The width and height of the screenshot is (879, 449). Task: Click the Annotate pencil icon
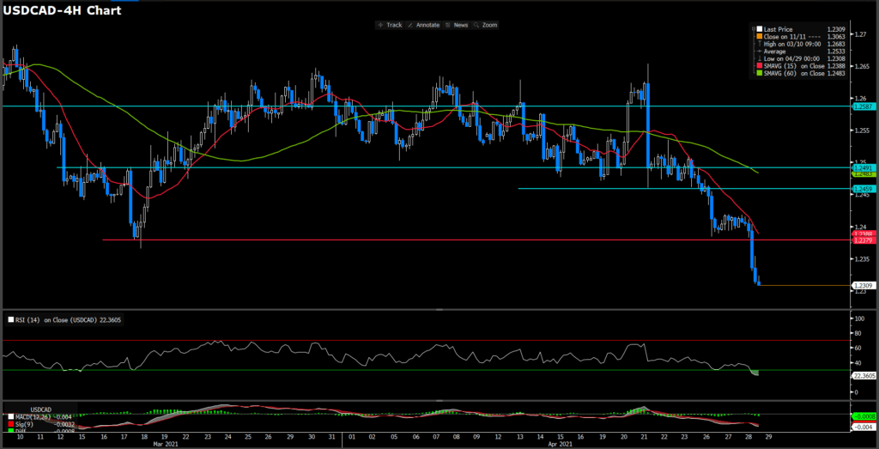410,25
